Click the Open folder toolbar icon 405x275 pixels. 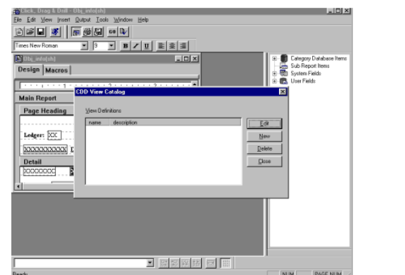[30, 32]
